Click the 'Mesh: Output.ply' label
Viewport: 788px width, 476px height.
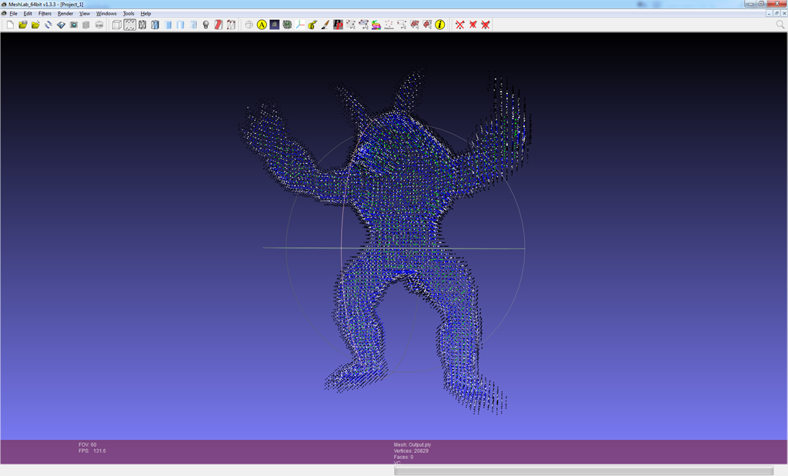pos(412,445)
